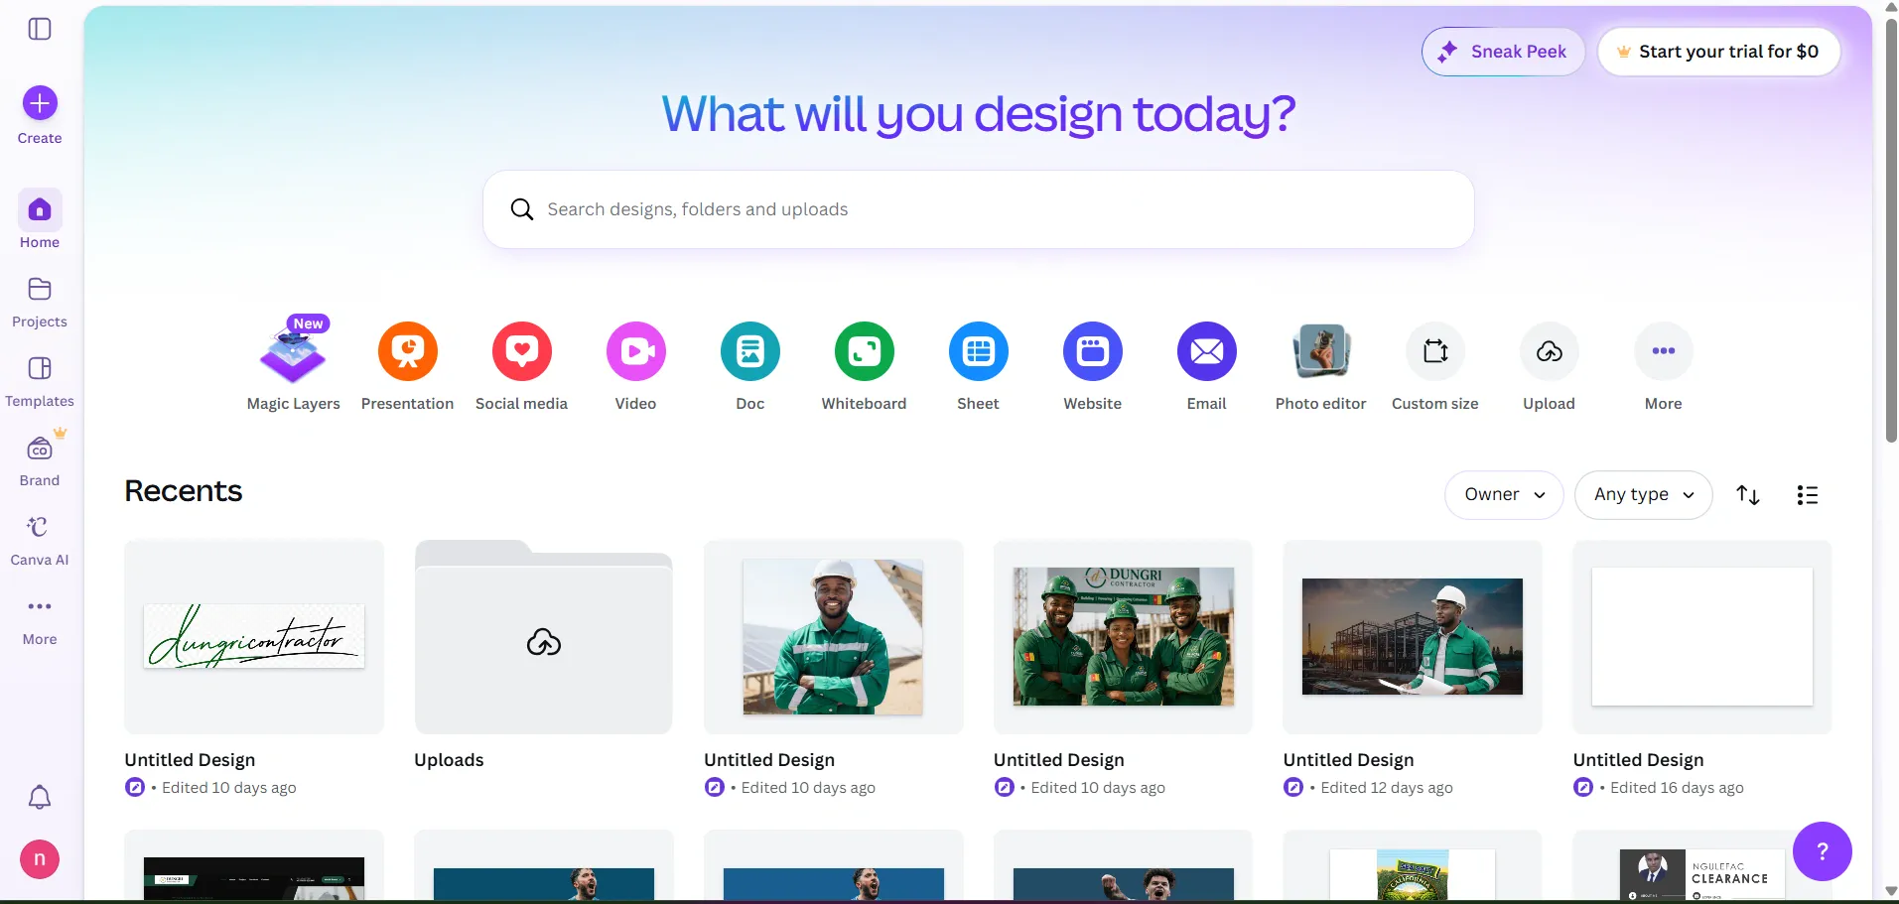Click the sort order arrows icon
1899x904 pixels.
pyautogui.click(x=1748, y=494)
